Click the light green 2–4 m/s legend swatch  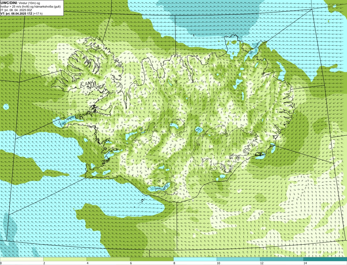coord(65,259)
